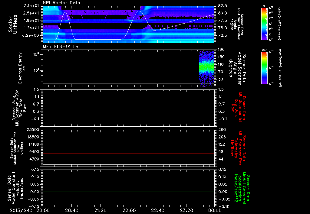Click the red MU Scanner Inh label

[x=238, y=108]
